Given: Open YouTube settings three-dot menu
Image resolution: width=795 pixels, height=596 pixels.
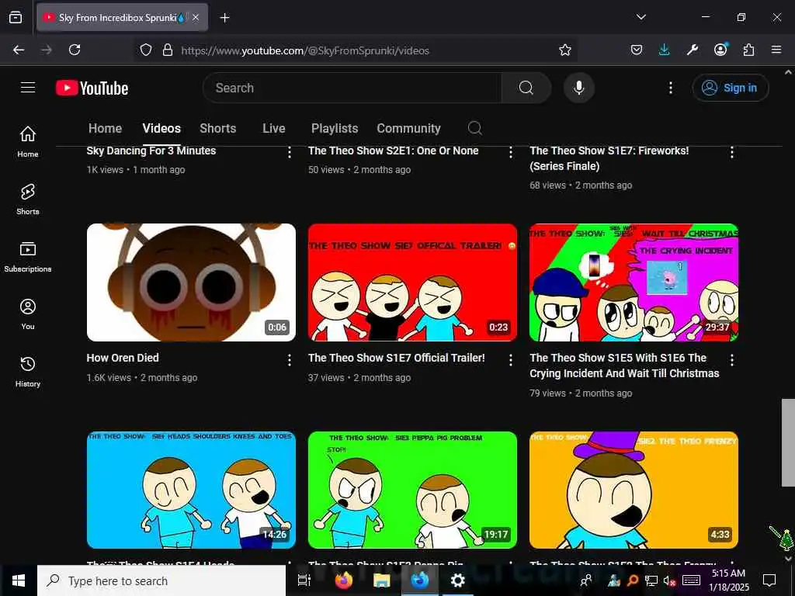Looking at the screenshot, I should (x=670, y=88).
